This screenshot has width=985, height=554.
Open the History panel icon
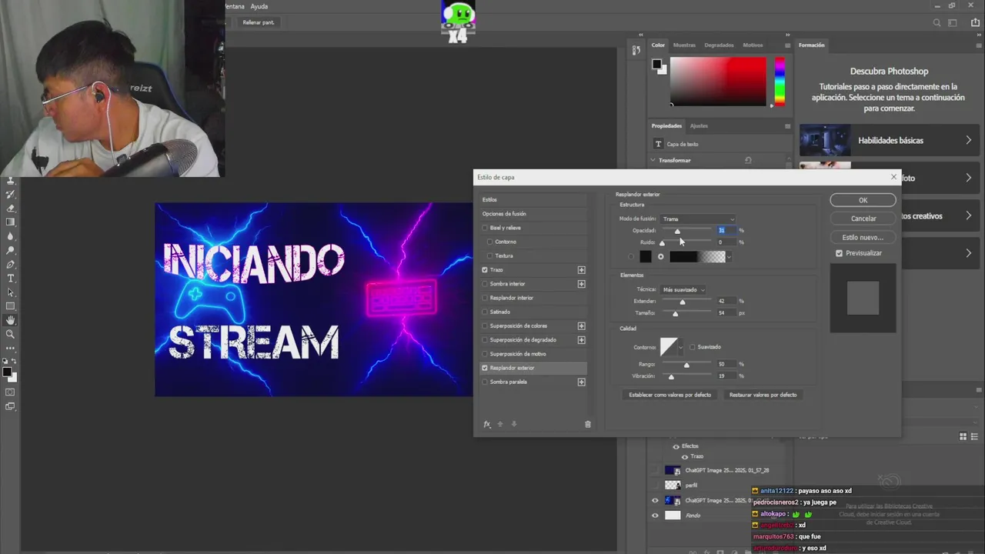tap(636, 50)
